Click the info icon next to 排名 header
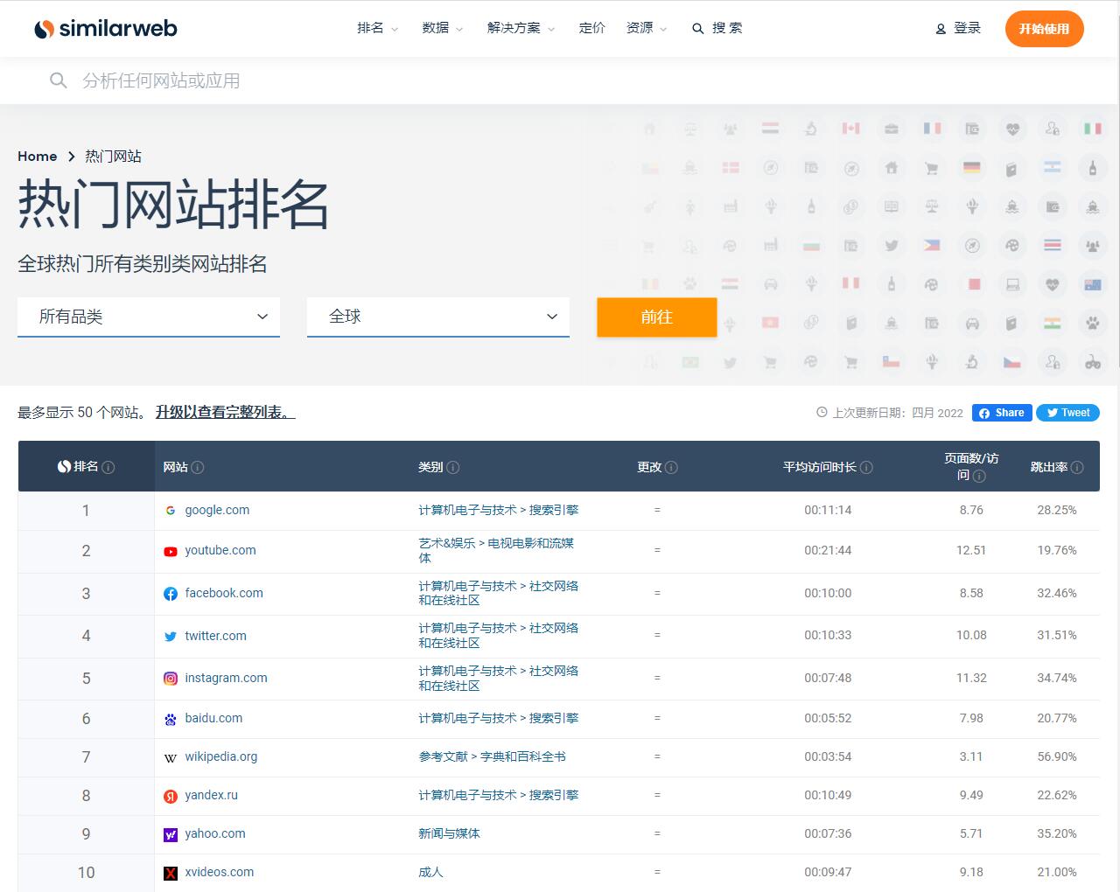Image resolution: width=1120 pixels, height=892 pixels. [108, 467]
